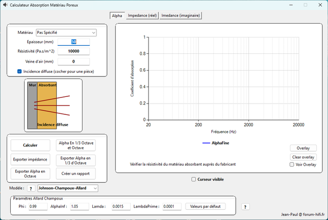Click the Résistivité value field
The height and width of the screenshot is (220, 328).
point(74,51)
